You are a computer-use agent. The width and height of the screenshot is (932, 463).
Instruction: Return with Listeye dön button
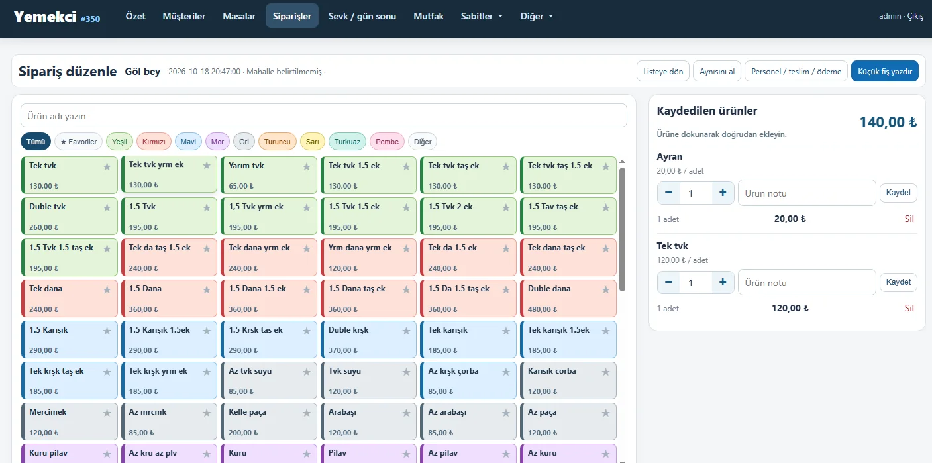coord(663,72)
